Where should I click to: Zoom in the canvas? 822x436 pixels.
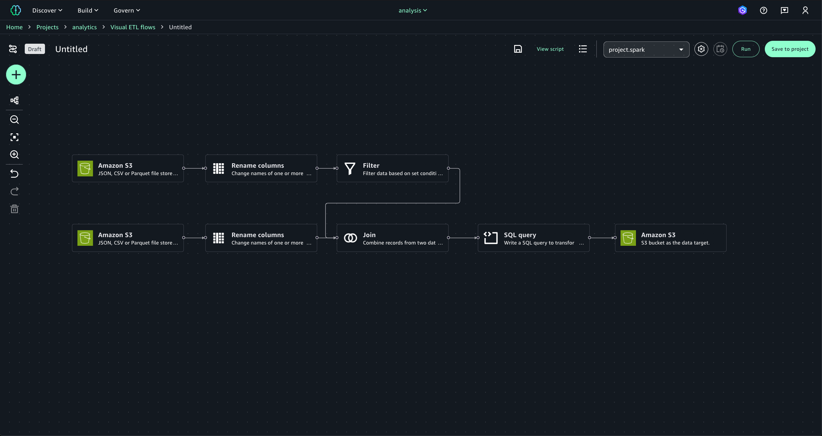[14, 155]
